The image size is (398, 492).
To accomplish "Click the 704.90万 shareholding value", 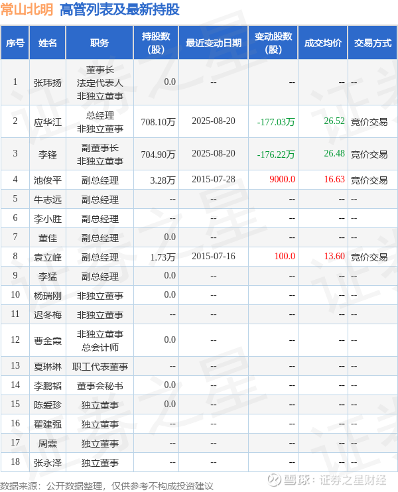I will (x=158, y=154).
